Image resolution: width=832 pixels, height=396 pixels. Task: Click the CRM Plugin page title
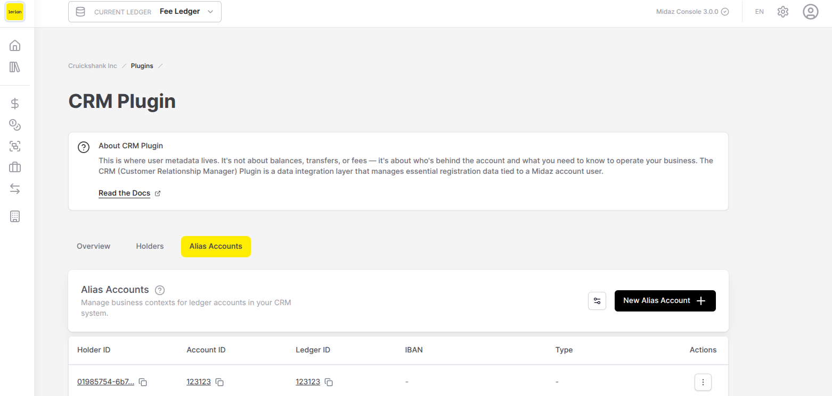122,102
